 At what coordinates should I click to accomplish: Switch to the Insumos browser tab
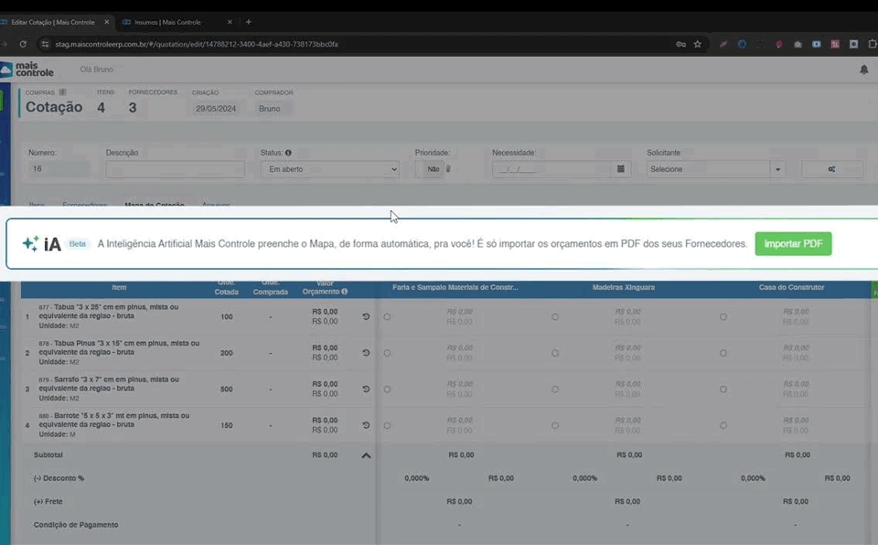pos(172,22)
